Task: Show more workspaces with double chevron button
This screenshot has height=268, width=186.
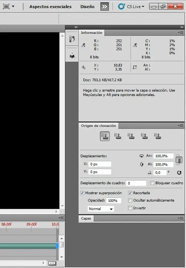Action: 104,7
